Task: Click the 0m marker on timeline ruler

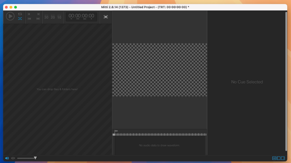Action: pyautogui.click(x=116, y=131)
